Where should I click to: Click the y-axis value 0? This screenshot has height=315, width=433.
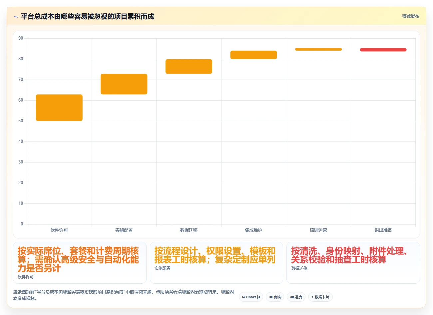point(22,224)
